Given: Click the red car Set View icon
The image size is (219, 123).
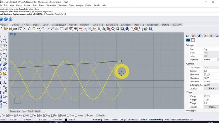Looking at the screenshot, I should coord(80,29).
